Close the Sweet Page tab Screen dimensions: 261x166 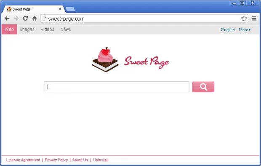(60, 9)
